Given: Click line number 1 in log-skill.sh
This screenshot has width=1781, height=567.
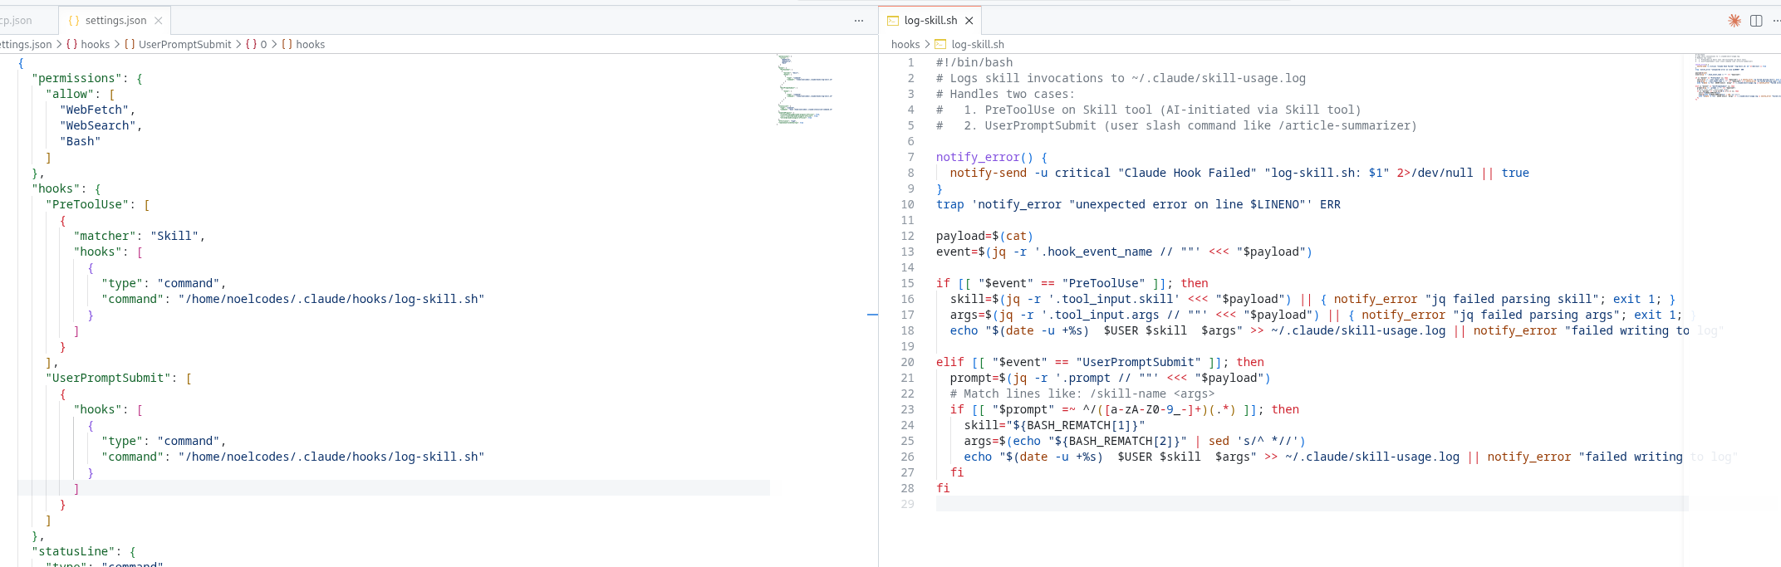Looking at the screenshot, I should (x=910, y=62).
